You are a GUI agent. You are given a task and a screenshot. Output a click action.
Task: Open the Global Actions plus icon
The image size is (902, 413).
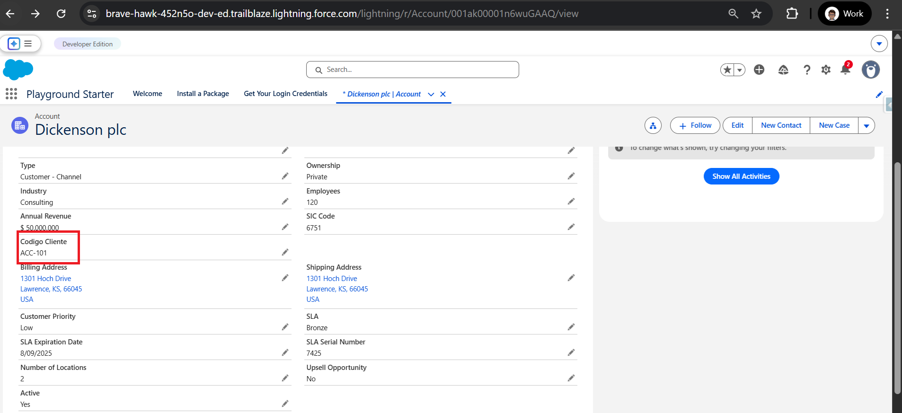759,70
